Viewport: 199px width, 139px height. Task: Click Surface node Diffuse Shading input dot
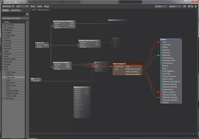[161, 92]
